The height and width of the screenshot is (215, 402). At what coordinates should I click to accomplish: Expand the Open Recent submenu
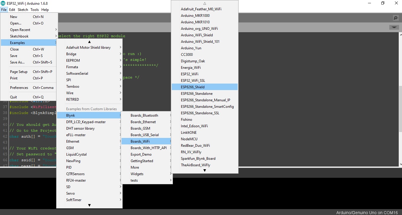tap(29, 30)
